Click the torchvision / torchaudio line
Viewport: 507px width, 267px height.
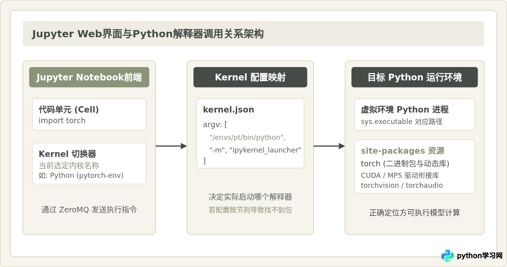402,185
